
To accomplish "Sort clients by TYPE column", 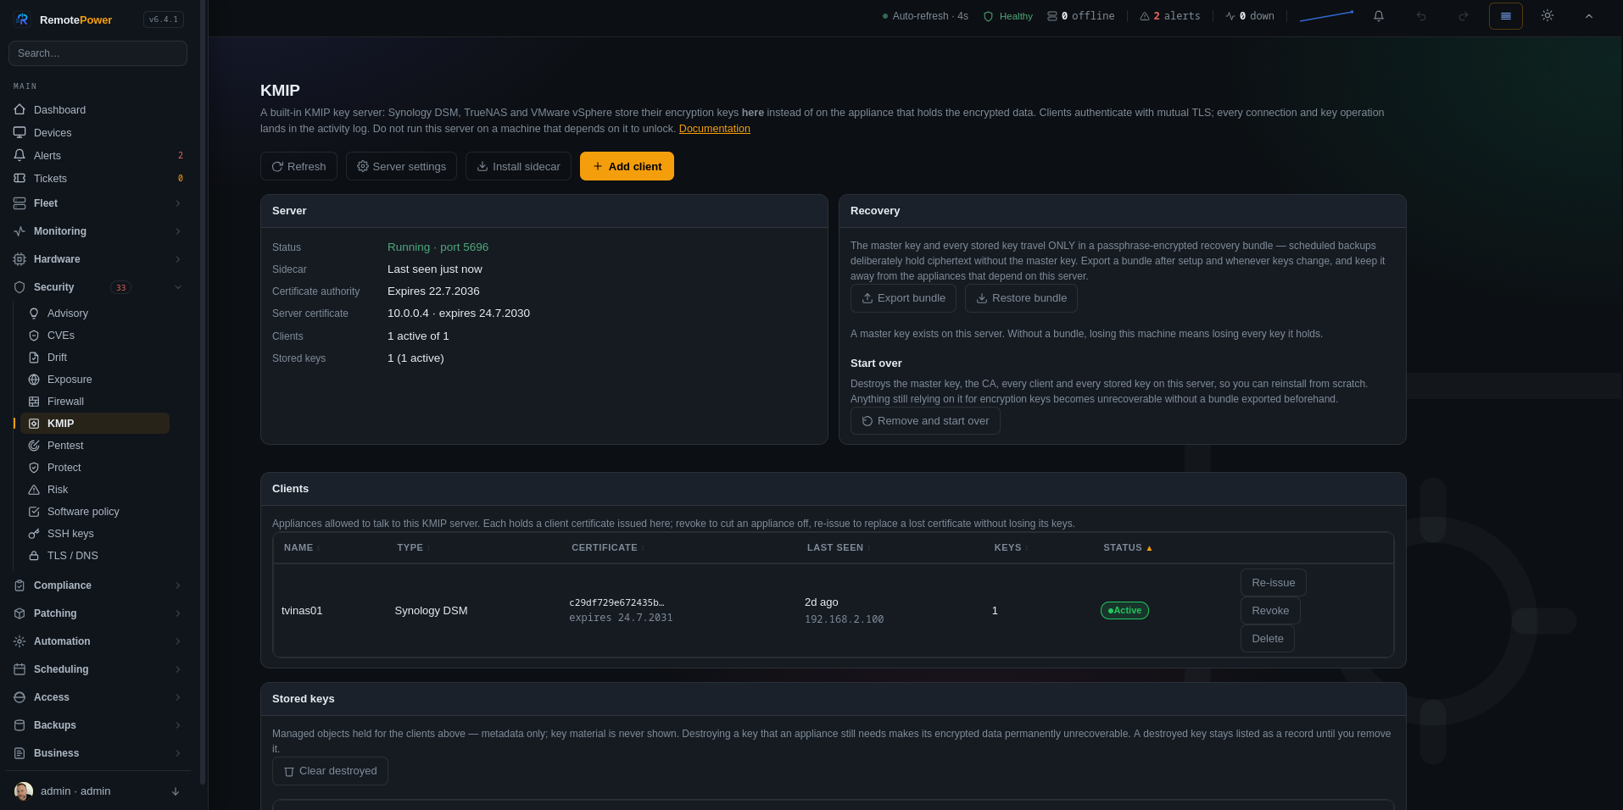I will coord(413,548).
